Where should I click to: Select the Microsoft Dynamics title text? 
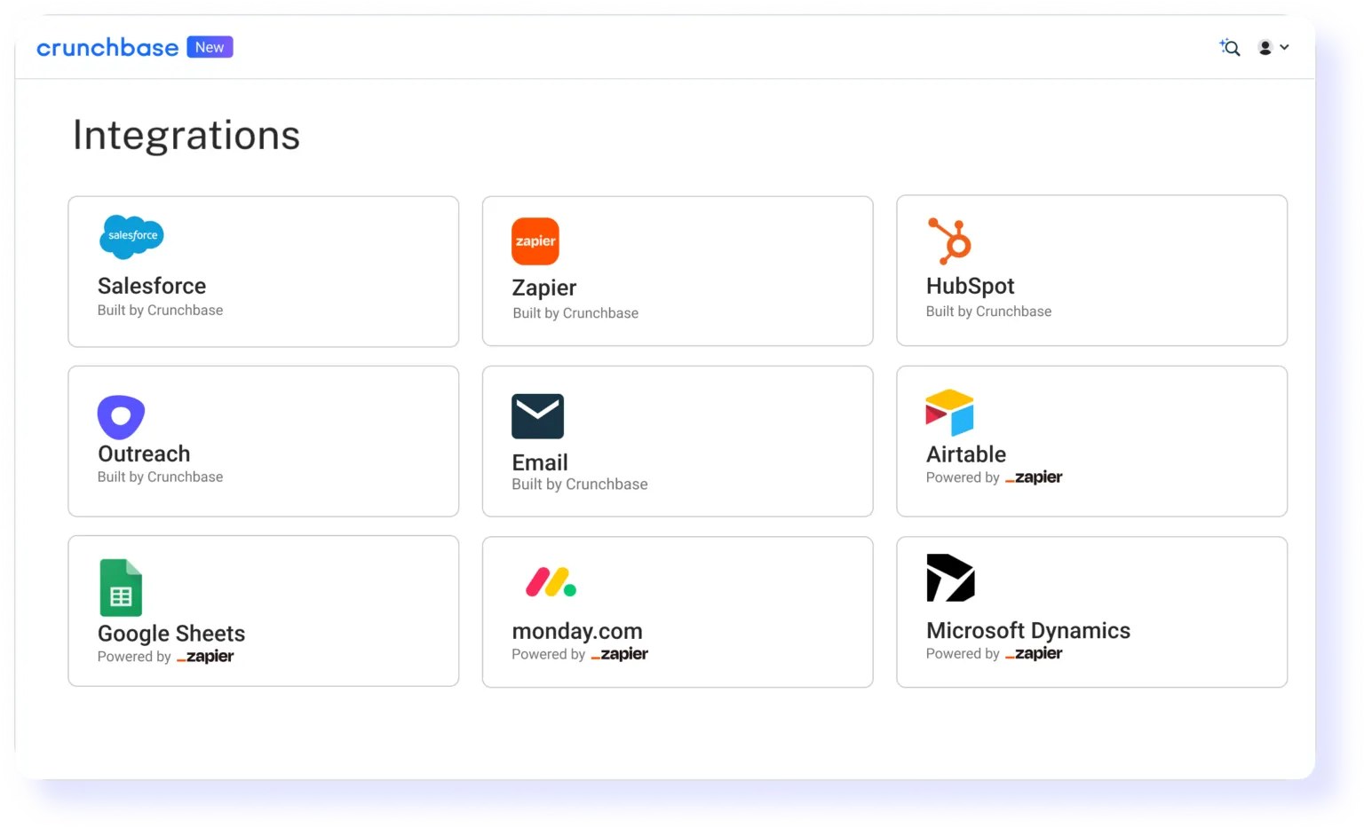(x=1027, y=630)
